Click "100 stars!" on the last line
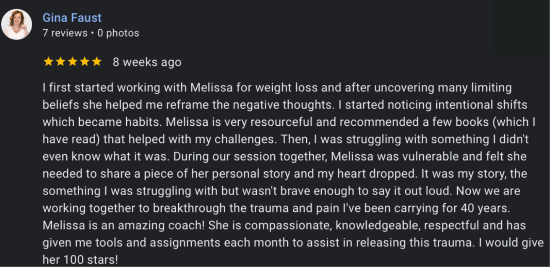550x267 pixels. [91, 260]
